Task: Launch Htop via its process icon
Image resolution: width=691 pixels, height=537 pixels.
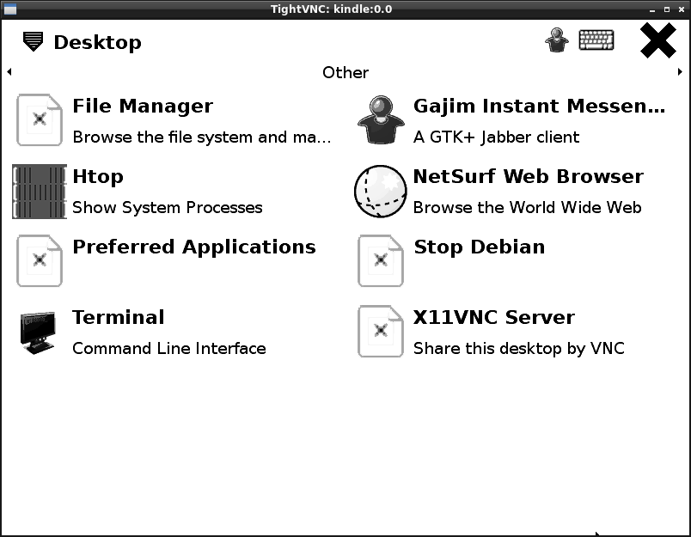Action: (x=40, y=192)
